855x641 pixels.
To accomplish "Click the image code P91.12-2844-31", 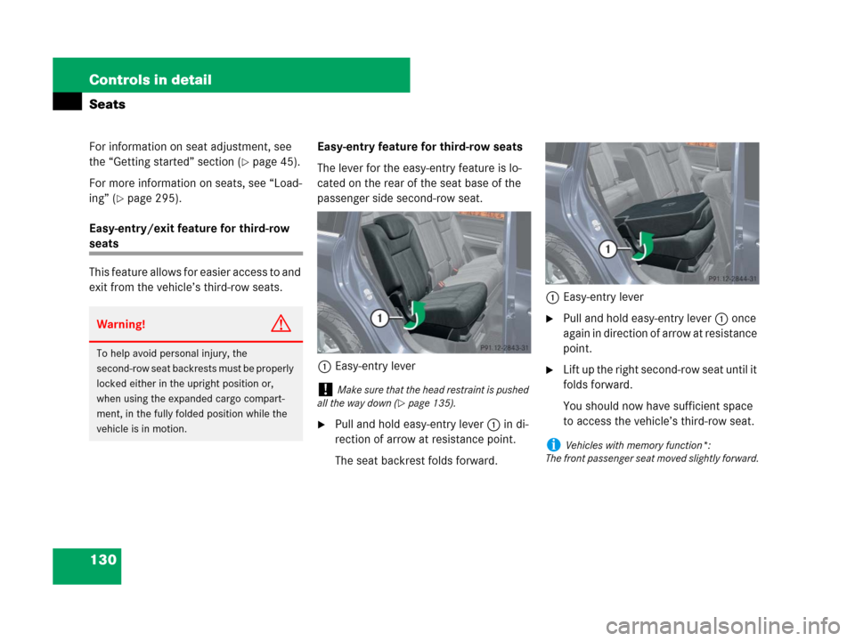I will [732, 279].
